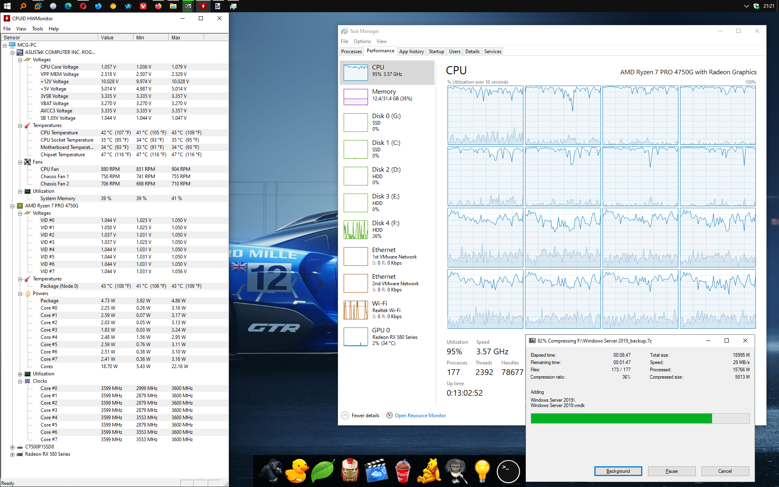This screenshot has height=487, width=779.
Task: Click the Microsoft Edge taskbar icon
Action: (x=68, y=6)
